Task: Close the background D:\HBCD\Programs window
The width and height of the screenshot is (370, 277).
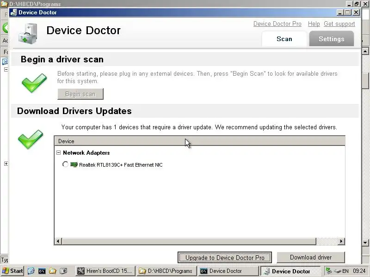Action: 365,4
